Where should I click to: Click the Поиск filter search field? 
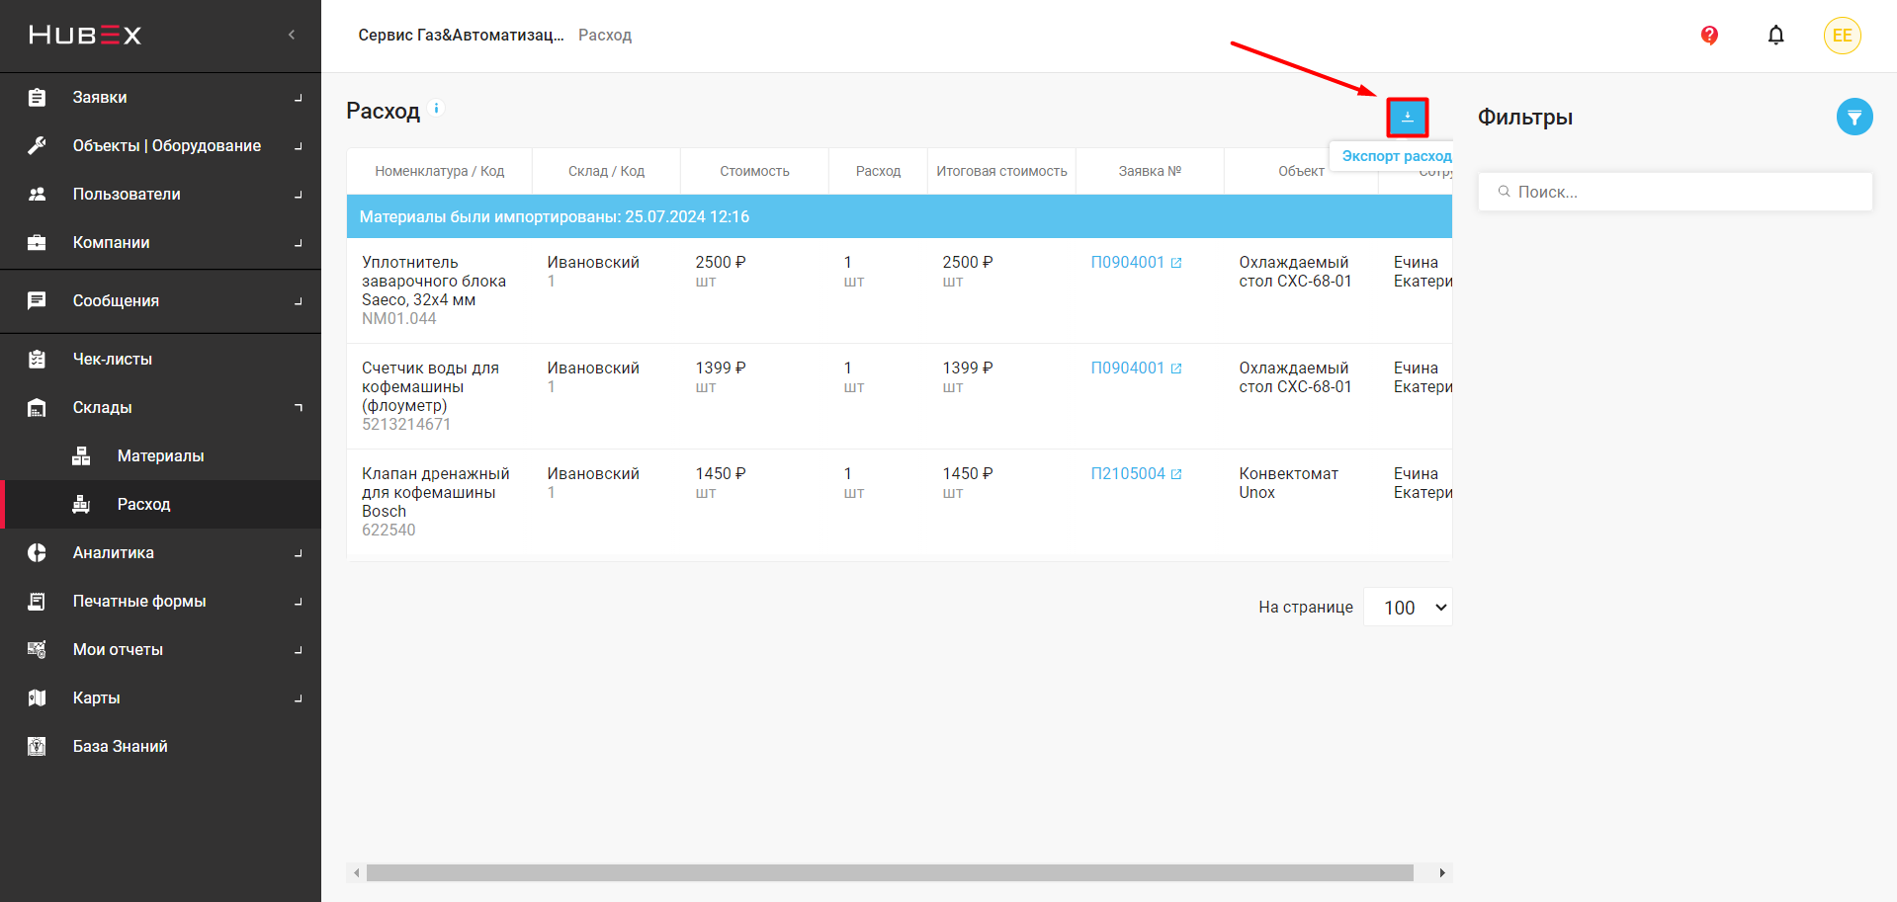[x=1675, y=193]
